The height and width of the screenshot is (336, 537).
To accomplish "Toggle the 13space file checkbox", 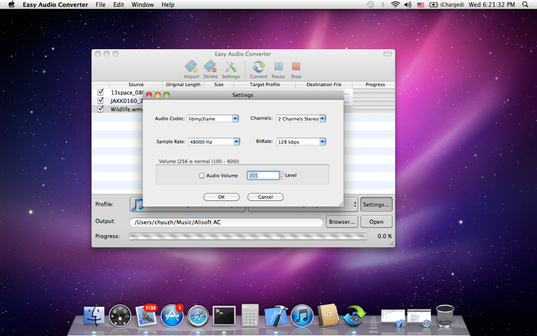I will 101,92.
